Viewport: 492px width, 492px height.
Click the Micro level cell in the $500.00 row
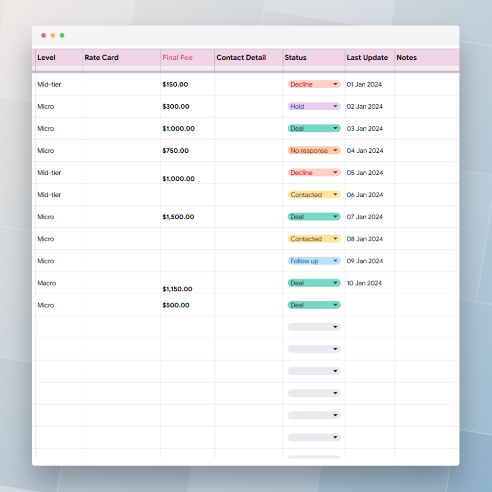pyautogui.click(x=59, y=305)
